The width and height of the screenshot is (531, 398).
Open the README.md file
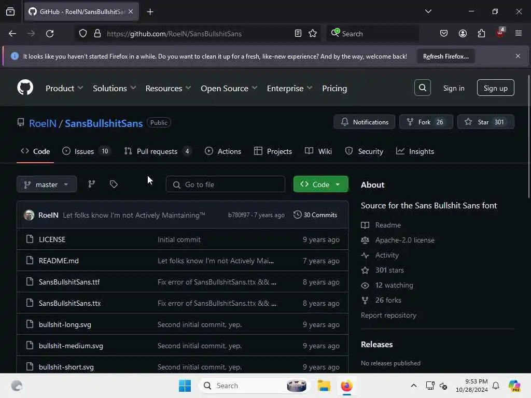59,261
